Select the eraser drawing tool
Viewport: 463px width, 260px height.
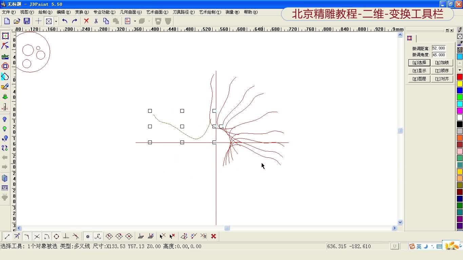(5, 86)
